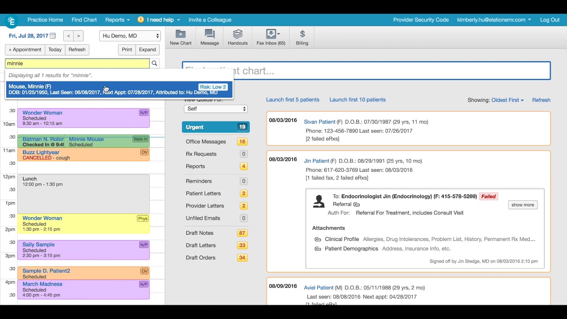The width and height of the screenshot is (567, 319).
Task: Open the Fax Inbox (65)
Action: (x=271, y=38)
